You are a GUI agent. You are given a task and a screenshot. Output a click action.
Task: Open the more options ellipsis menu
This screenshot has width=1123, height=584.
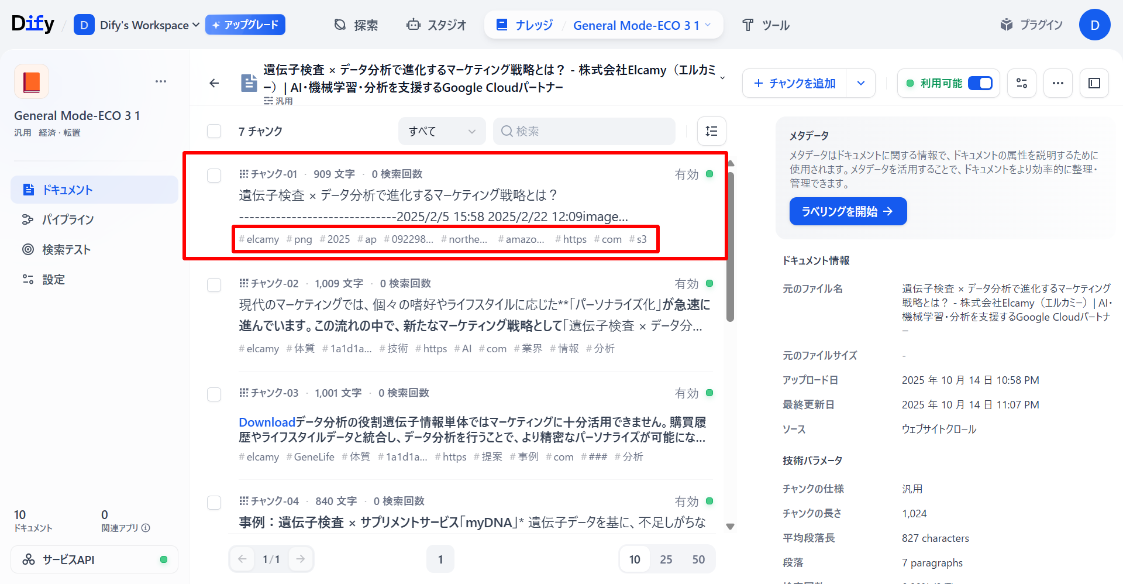[1057, 83]
